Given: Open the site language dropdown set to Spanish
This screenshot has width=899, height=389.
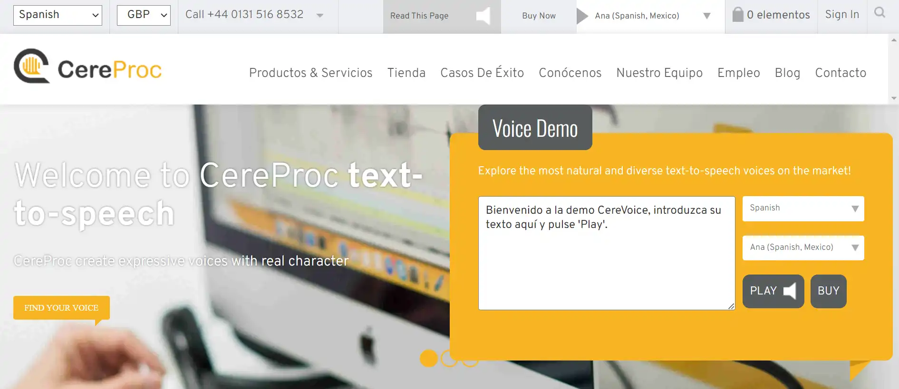Looking at the screenshot, I should pyautogui.click(x=58, y=15).
